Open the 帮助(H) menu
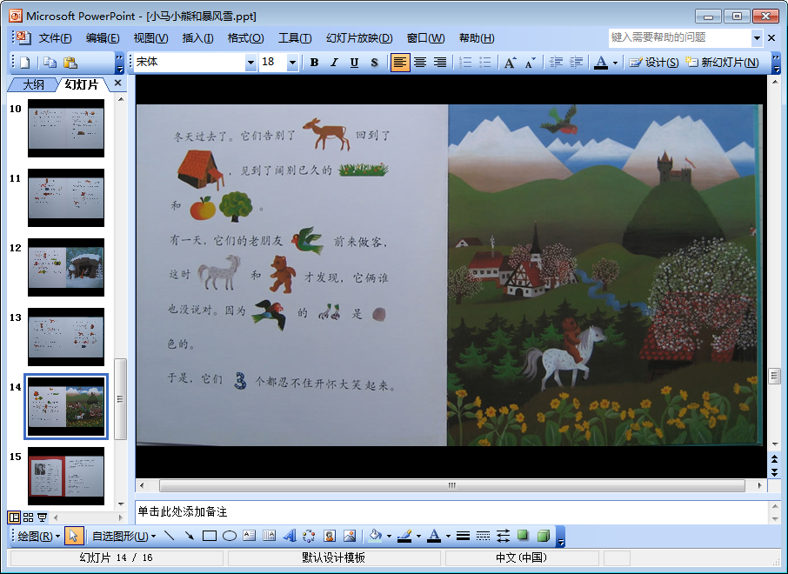 point(477,38)
